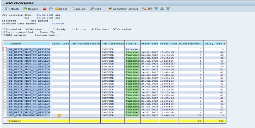Click summary duration total 30
This screenshot has width=255, height=128.
200,121
